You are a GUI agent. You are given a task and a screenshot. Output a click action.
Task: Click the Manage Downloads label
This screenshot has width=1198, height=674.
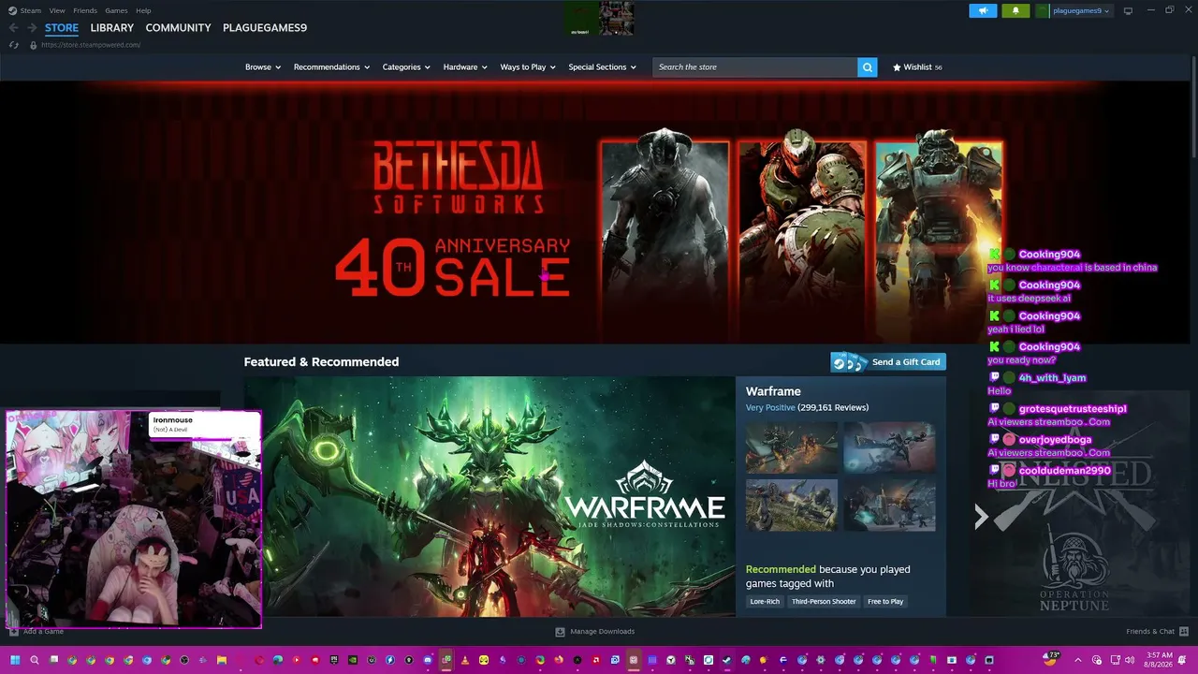[603, 632]
